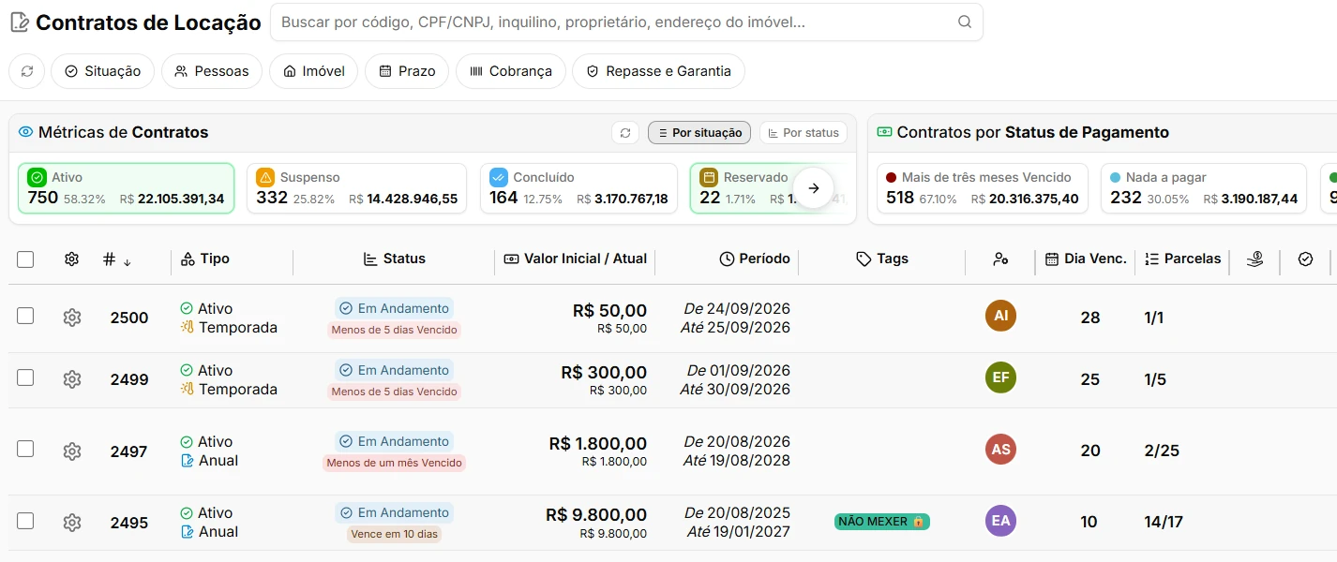1337x562 pixels.
Task: Click the money icon by Contratos por Status
Action: [884, 132]
